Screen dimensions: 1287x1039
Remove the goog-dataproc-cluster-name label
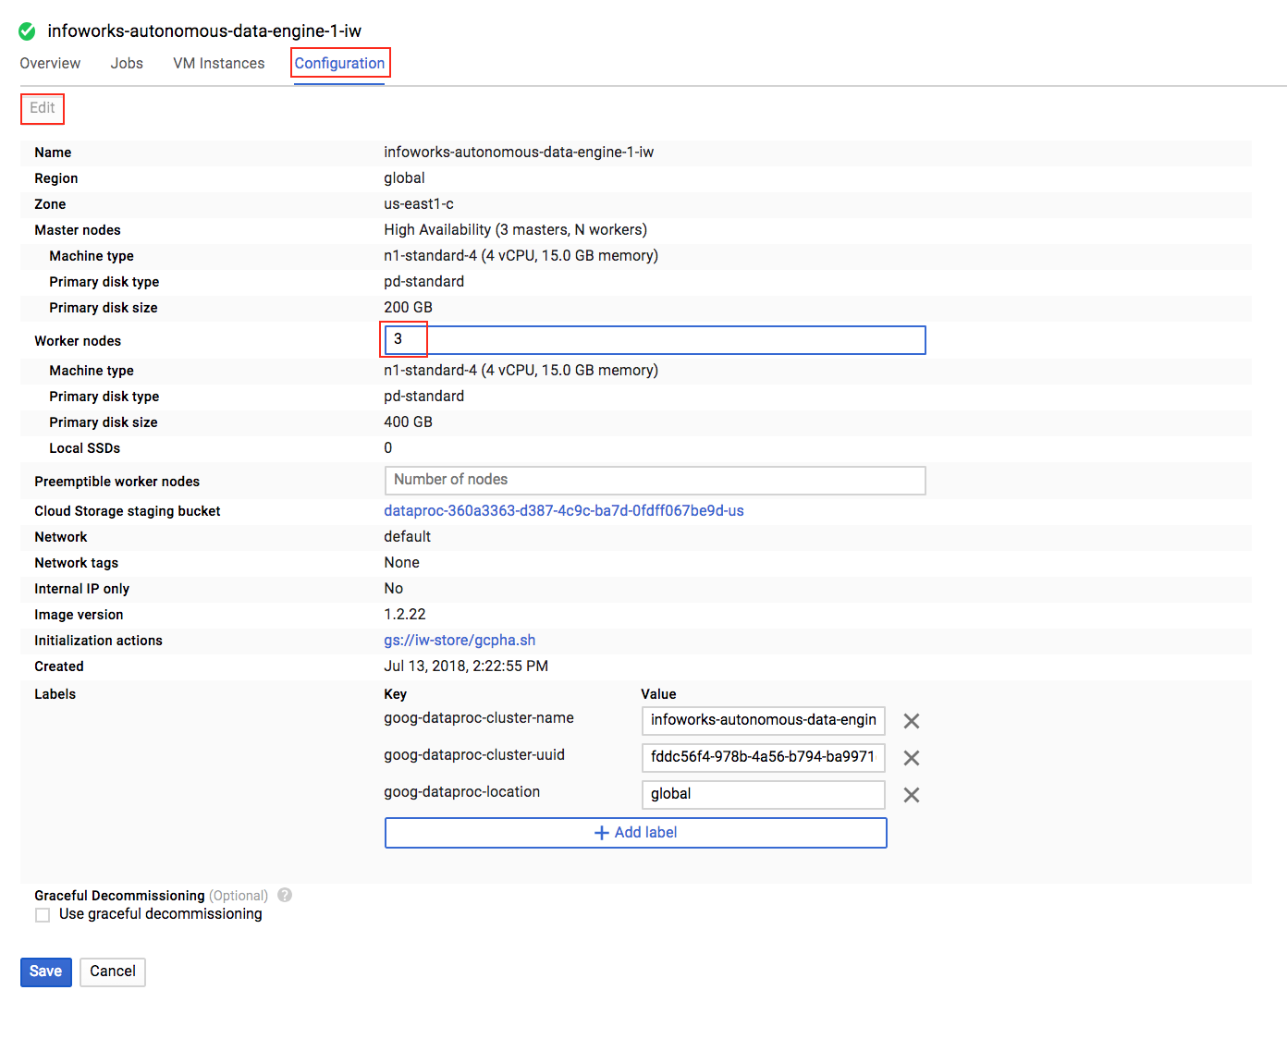911,721
